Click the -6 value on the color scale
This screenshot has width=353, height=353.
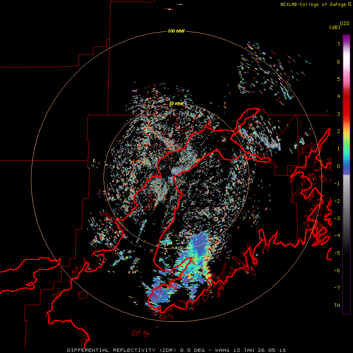point(337,271)
